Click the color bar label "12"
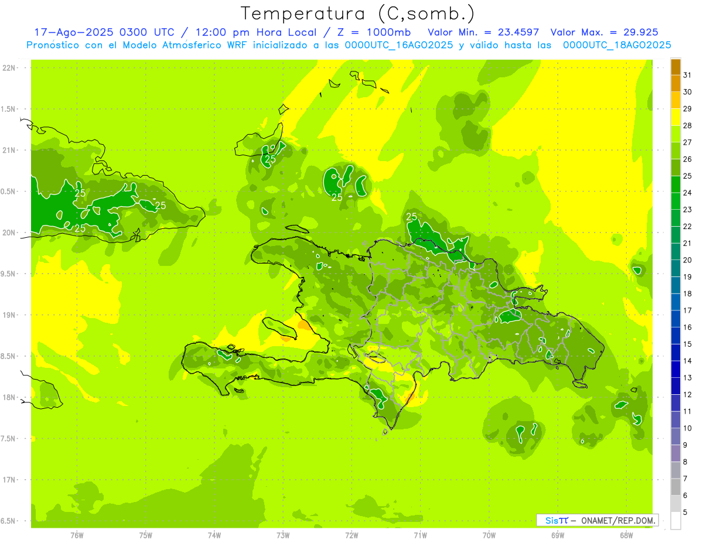Image resolution: width=703 pixels, height=543 pixels. tap(688, 394)
